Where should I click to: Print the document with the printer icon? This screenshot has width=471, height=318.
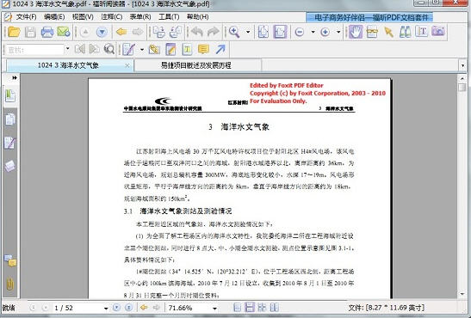pos(47,32)
